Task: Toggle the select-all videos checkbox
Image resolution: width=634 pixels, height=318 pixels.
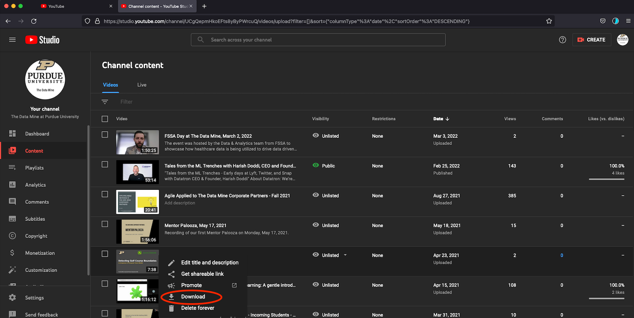Action: pyautogui.click(x=105, y=119)
